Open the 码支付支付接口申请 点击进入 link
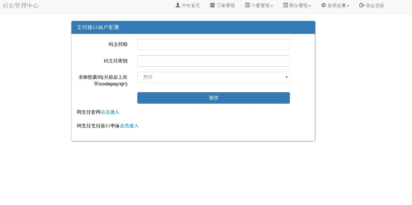412x205 pixels. point(129,126)
